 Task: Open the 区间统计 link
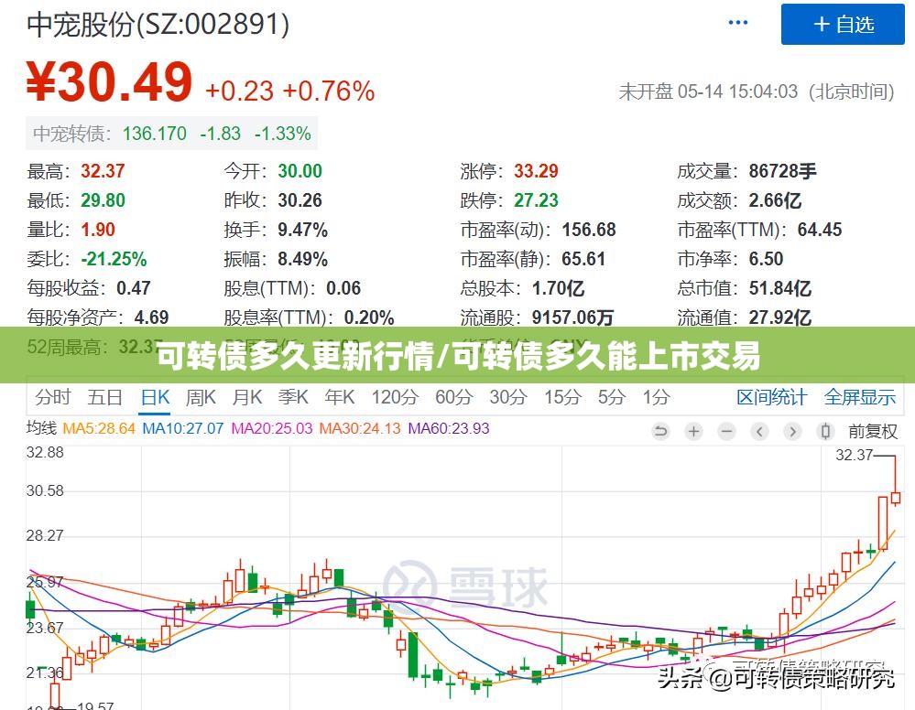[x=771, y=398]
